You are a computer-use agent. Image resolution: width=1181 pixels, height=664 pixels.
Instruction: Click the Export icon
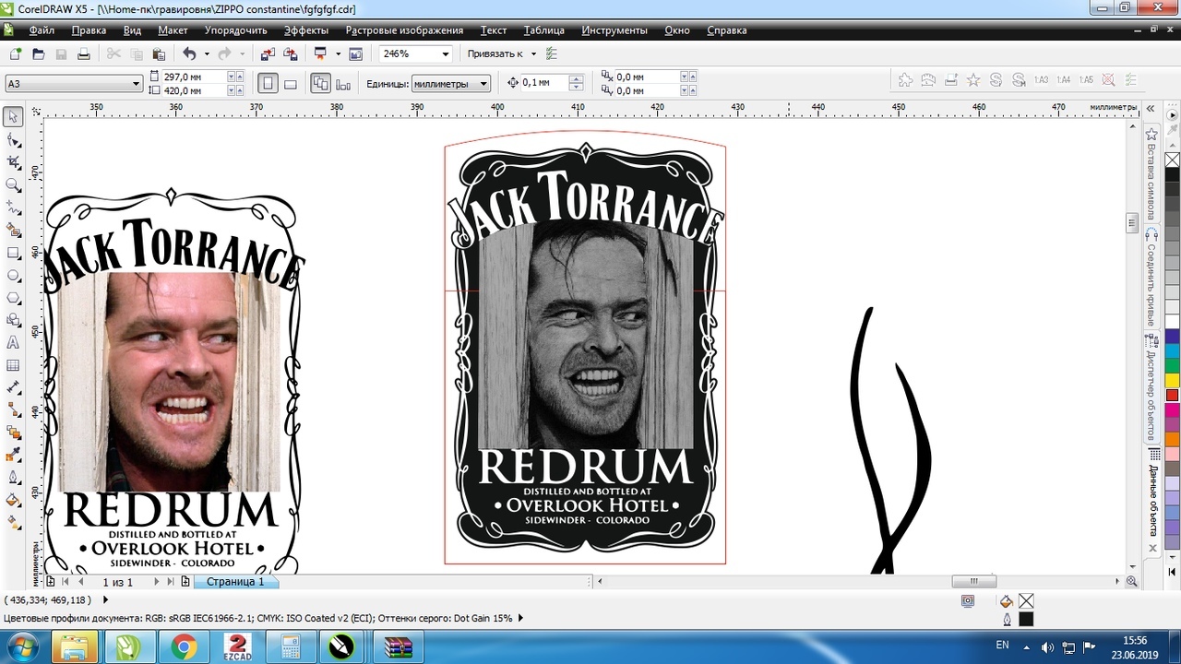point(289,53)
